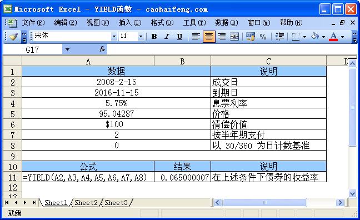Apply Percent Style format
360x220 pixels.
click(263, 37)
